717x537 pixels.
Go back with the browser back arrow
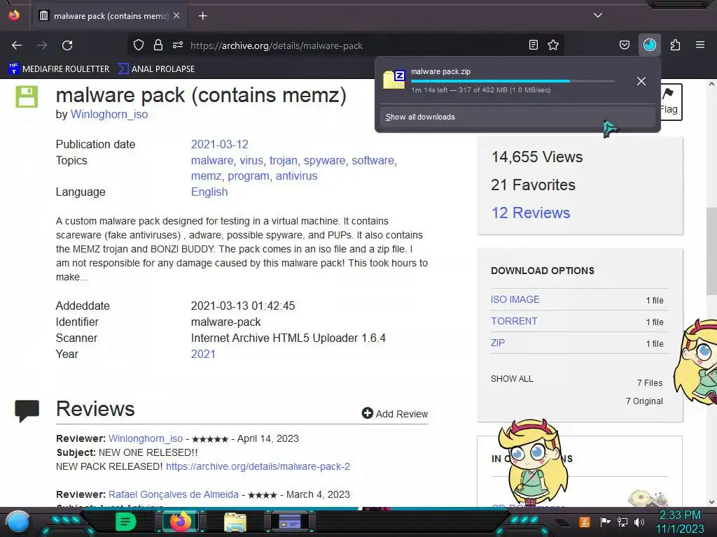(17, 45)
